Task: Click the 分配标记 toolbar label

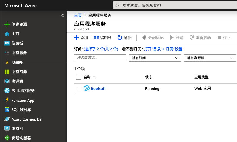Action: [156, 38]
